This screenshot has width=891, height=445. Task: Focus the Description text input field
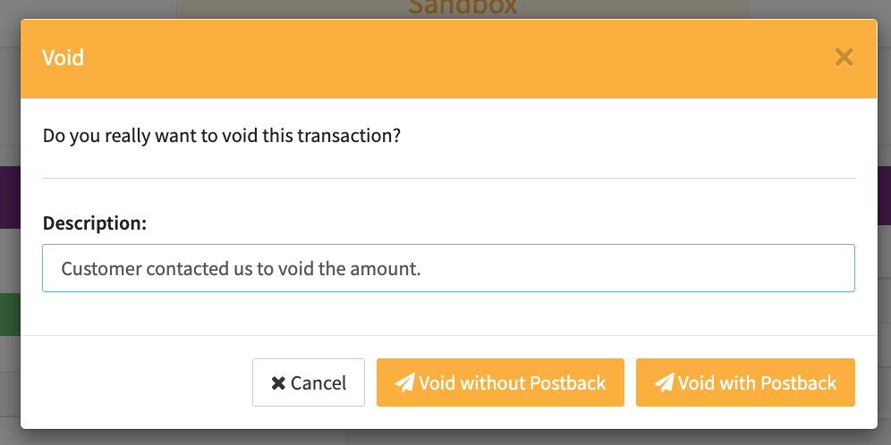[626, 268]
